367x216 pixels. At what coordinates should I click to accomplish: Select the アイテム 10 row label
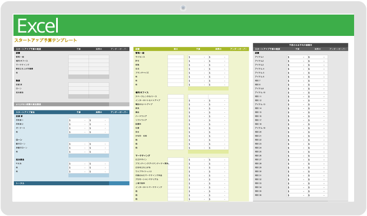pyautogui.click(x=260, y=93)
